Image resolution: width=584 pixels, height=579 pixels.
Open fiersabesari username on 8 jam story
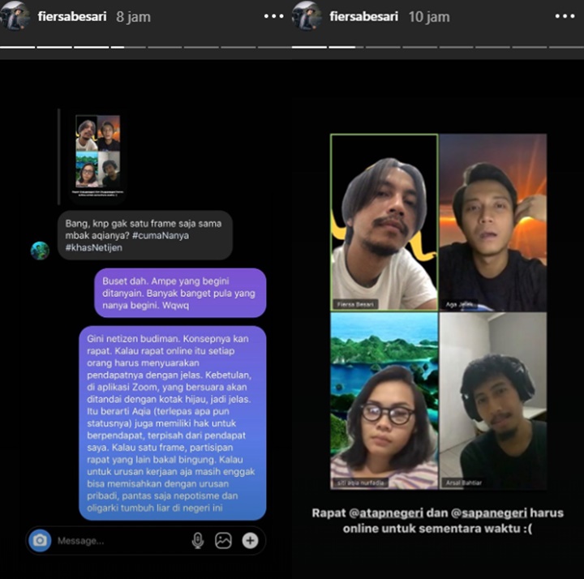point(72,17)
